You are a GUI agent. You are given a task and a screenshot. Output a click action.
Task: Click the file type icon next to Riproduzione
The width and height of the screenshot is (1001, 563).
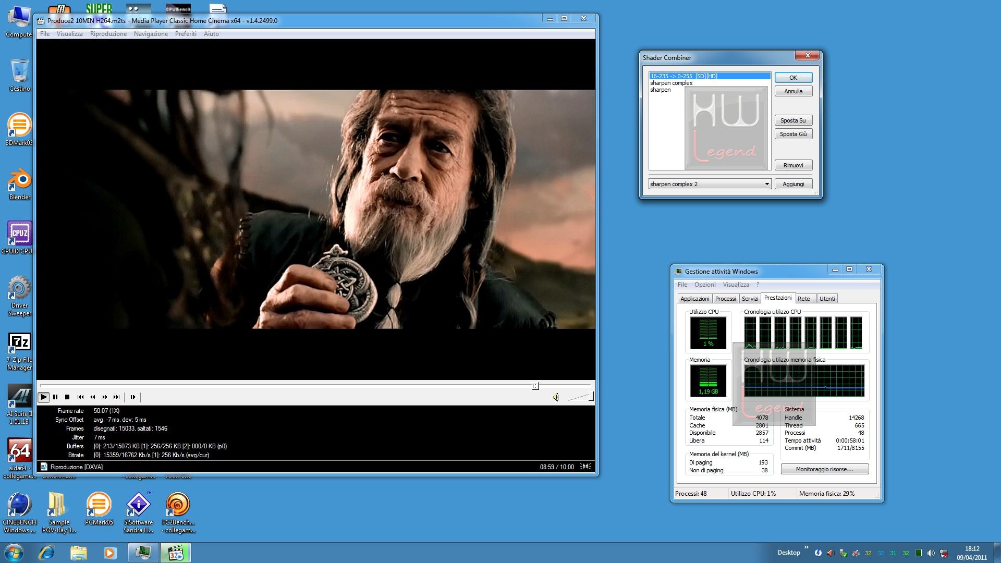tap(44, 467)
